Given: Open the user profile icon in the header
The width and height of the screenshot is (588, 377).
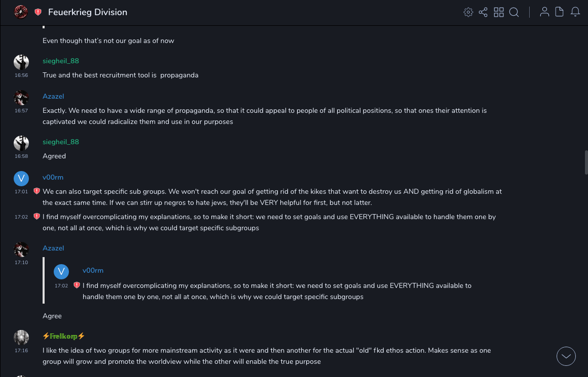Looking at the screenshot, I should [544, 12].
